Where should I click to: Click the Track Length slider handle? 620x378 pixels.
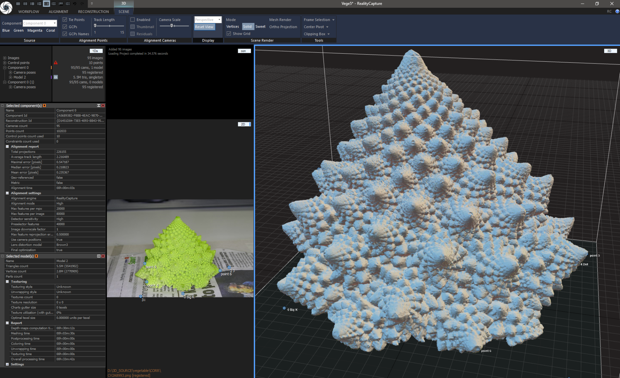point(95,26)
